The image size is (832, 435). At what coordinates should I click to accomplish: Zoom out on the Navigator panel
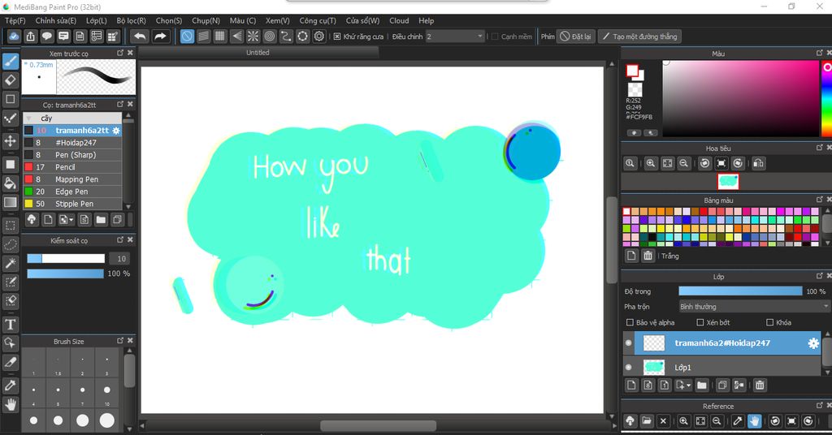pyautogui.click(x=684, y=163)
